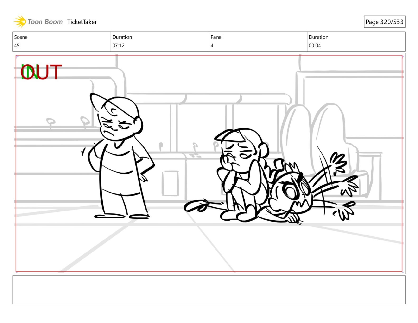Click the scene duration 07:12
This screenshot has width=418, height=323.
click(118, 45)
